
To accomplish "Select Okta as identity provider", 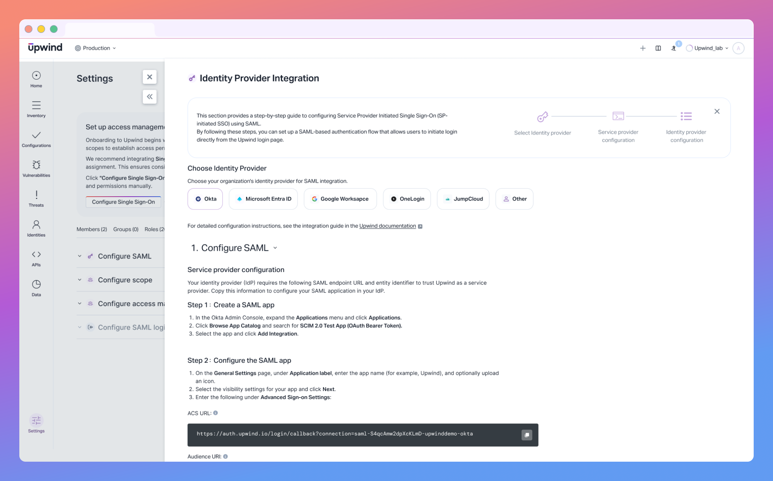I will [x=205, y=199].
